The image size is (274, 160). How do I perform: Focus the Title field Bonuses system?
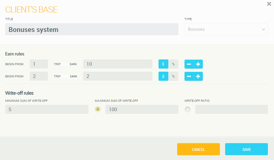(x=92, y=30)
